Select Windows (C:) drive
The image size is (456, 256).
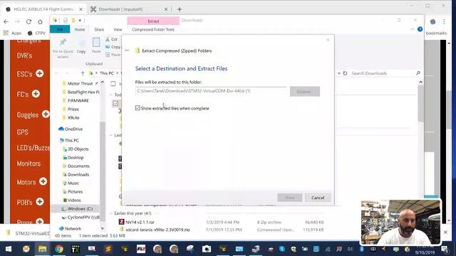(80, 208)
